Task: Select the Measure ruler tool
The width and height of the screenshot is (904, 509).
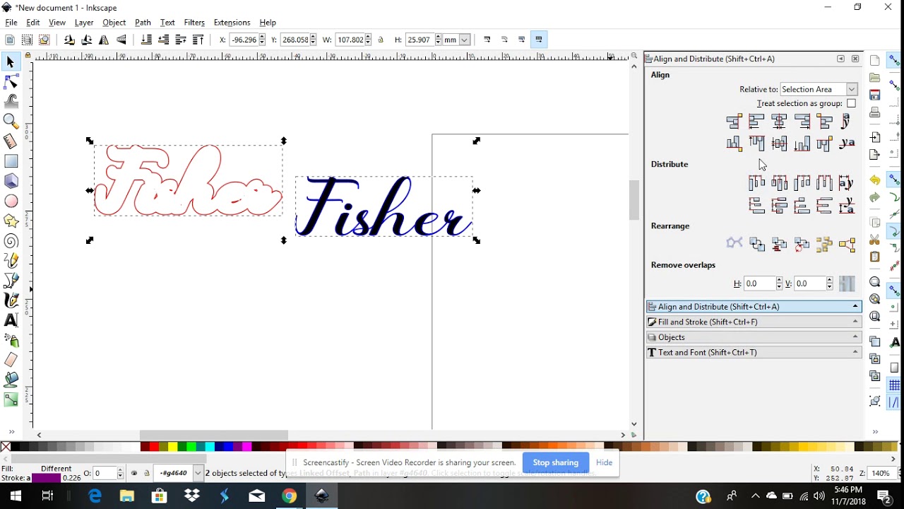Action: [11, 141]
